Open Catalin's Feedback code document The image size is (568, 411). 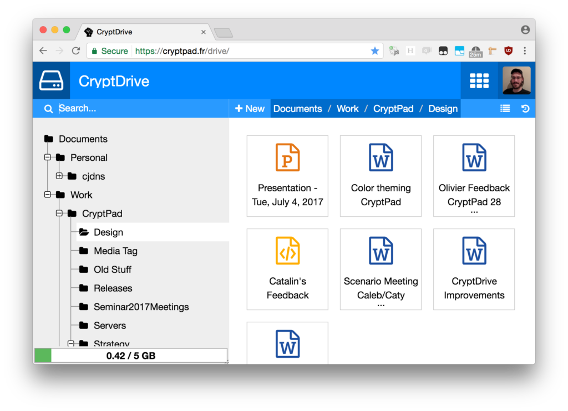[287, 269]
